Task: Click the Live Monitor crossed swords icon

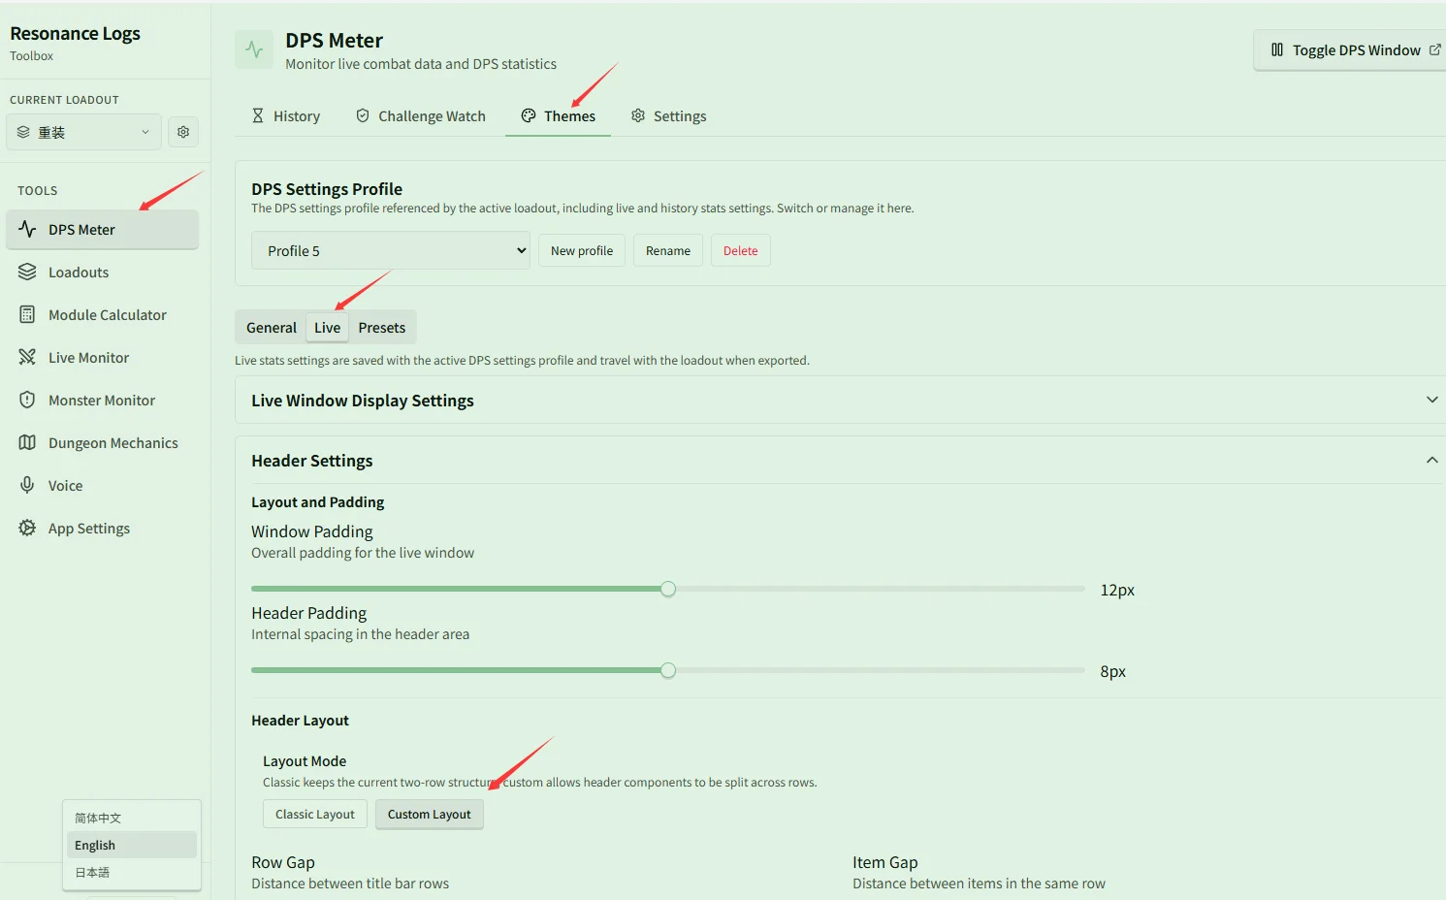Action: [x=27, y=357]
